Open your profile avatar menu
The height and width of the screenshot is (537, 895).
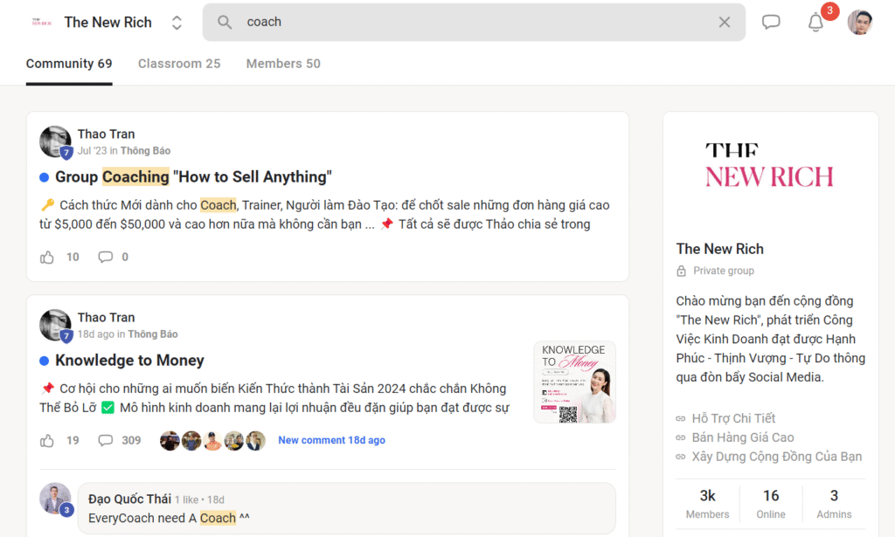tap(860, 22)
